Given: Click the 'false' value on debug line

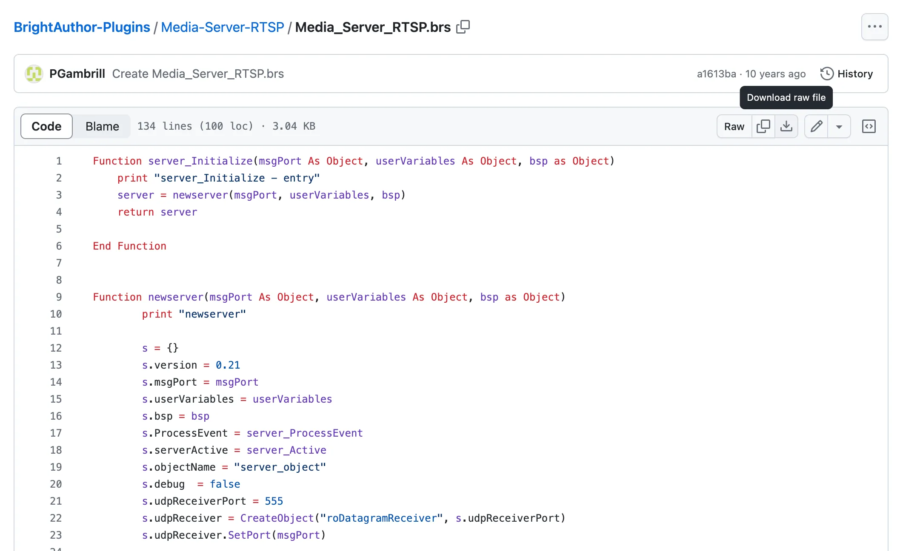Looking at the screenshot, I should [225, 484].
